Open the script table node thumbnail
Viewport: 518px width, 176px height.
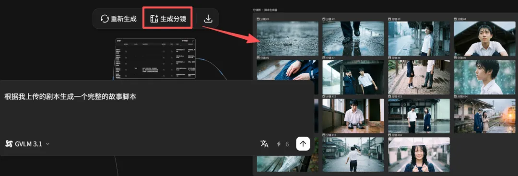tap(155, 59)
